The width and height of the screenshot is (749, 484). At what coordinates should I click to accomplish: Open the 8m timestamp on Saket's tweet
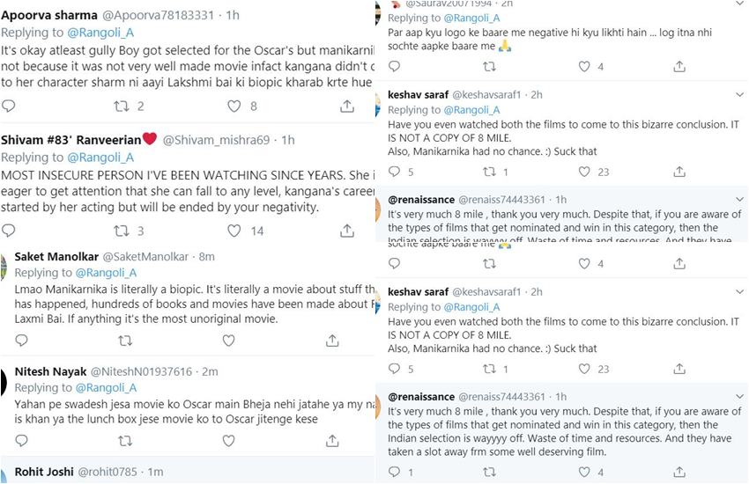(206, 256)
